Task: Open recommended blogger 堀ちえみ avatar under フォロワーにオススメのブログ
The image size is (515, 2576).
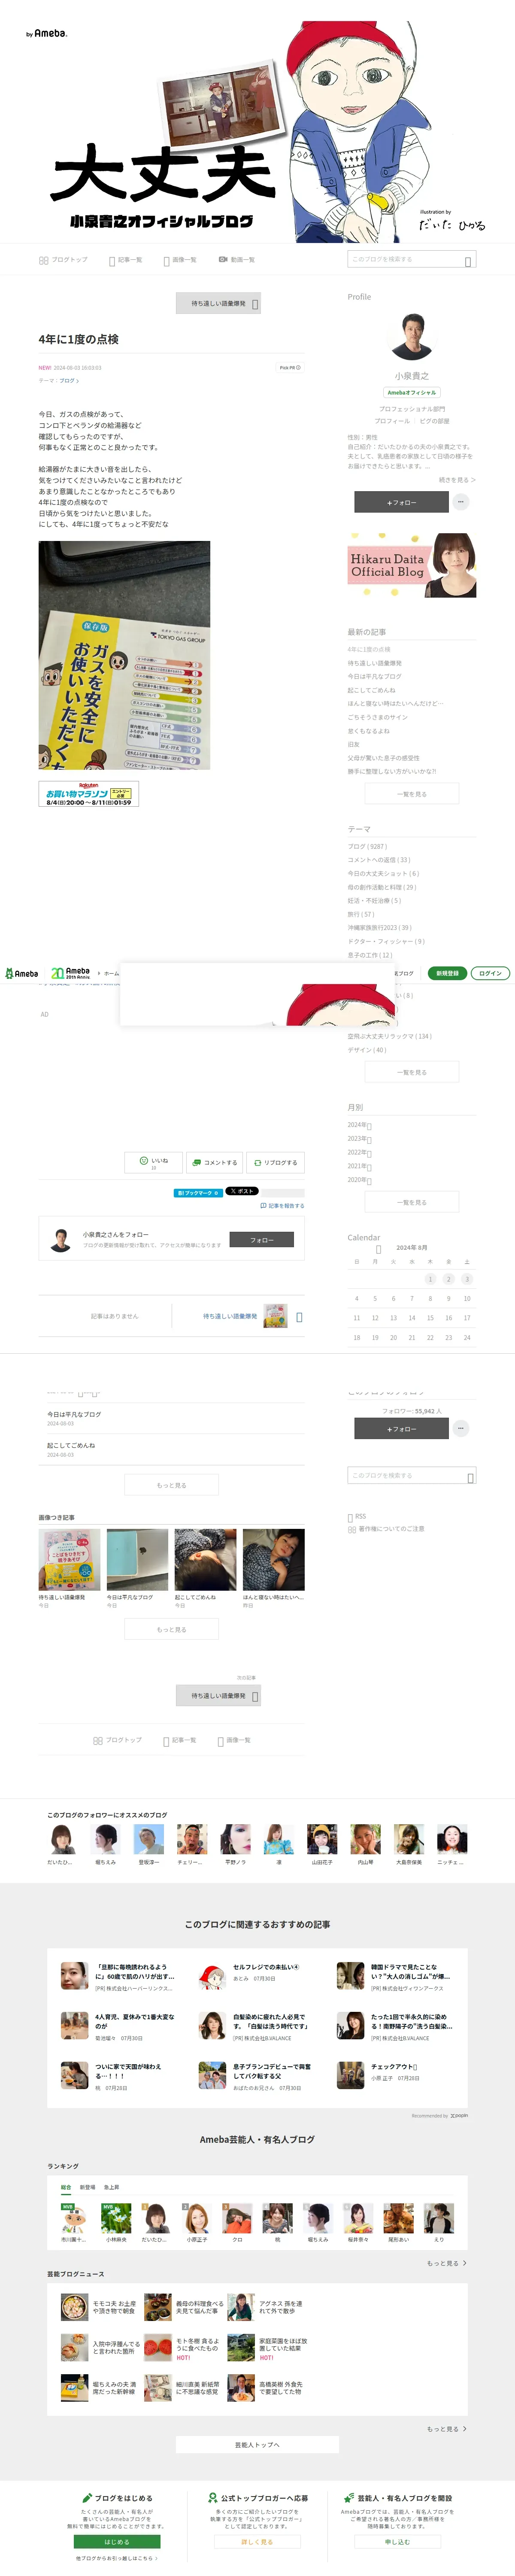Action: tap(106, 1839)
